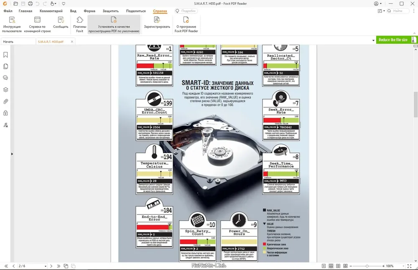Open the Pages thumbnails panel icon
Image resolution: width=418 pixels, height=270 pixels.
tap(6, 66)
